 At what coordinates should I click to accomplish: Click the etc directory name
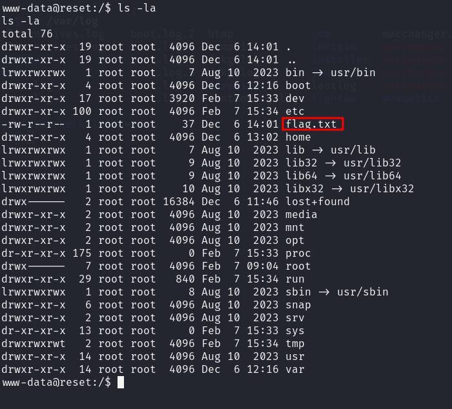[294, 111]
